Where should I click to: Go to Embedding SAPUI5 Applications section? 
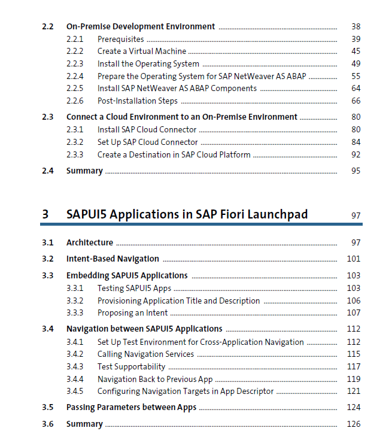pyautogui.click(x=127, y=276)
